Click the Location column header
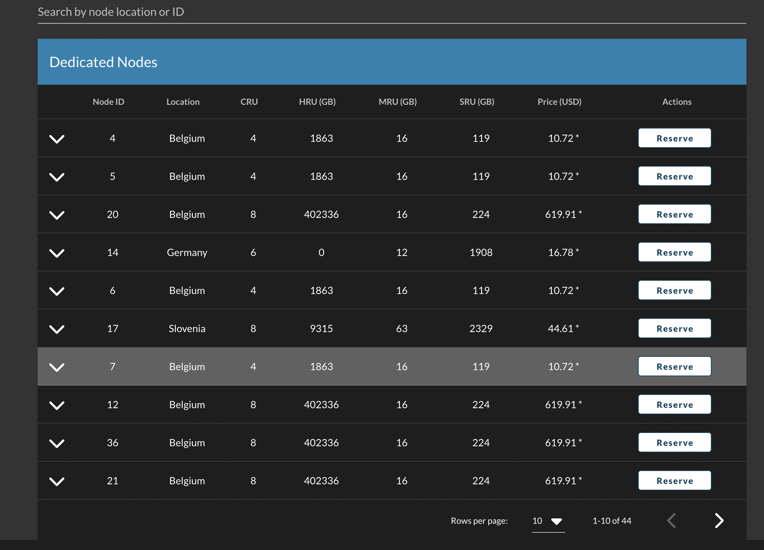 pyautogui.click(x=183, y=102)
